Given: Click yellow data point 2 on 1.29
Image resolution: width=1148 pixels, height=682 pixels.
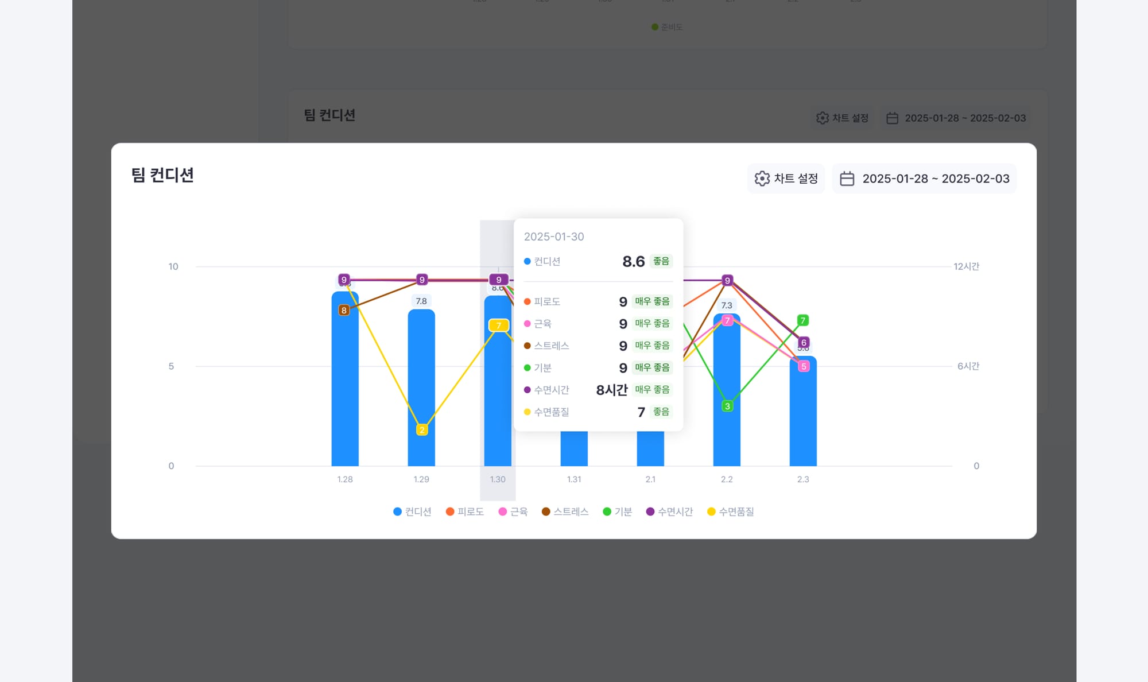Looking at the screenshot, I should click(422, 430).
